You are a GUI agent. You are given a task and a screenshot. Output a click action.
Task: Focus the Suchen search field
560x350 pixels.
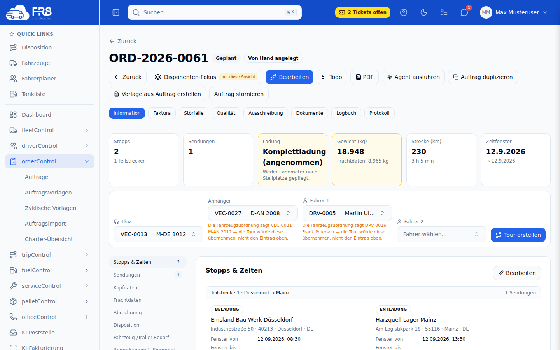click(x=215, y=12)
